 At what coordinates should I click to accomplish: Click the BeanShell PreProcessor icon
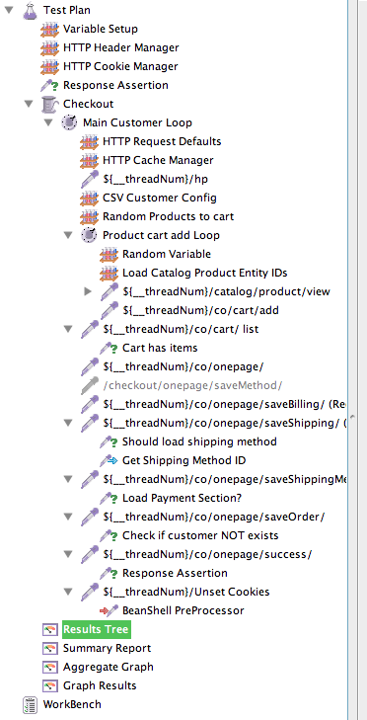pyautogui.click(x=109, y=610)
